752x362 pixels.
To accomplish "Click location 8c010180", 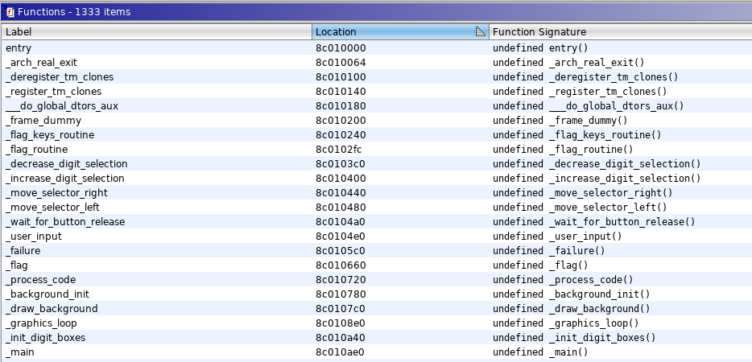I will [x=341, y=105].
